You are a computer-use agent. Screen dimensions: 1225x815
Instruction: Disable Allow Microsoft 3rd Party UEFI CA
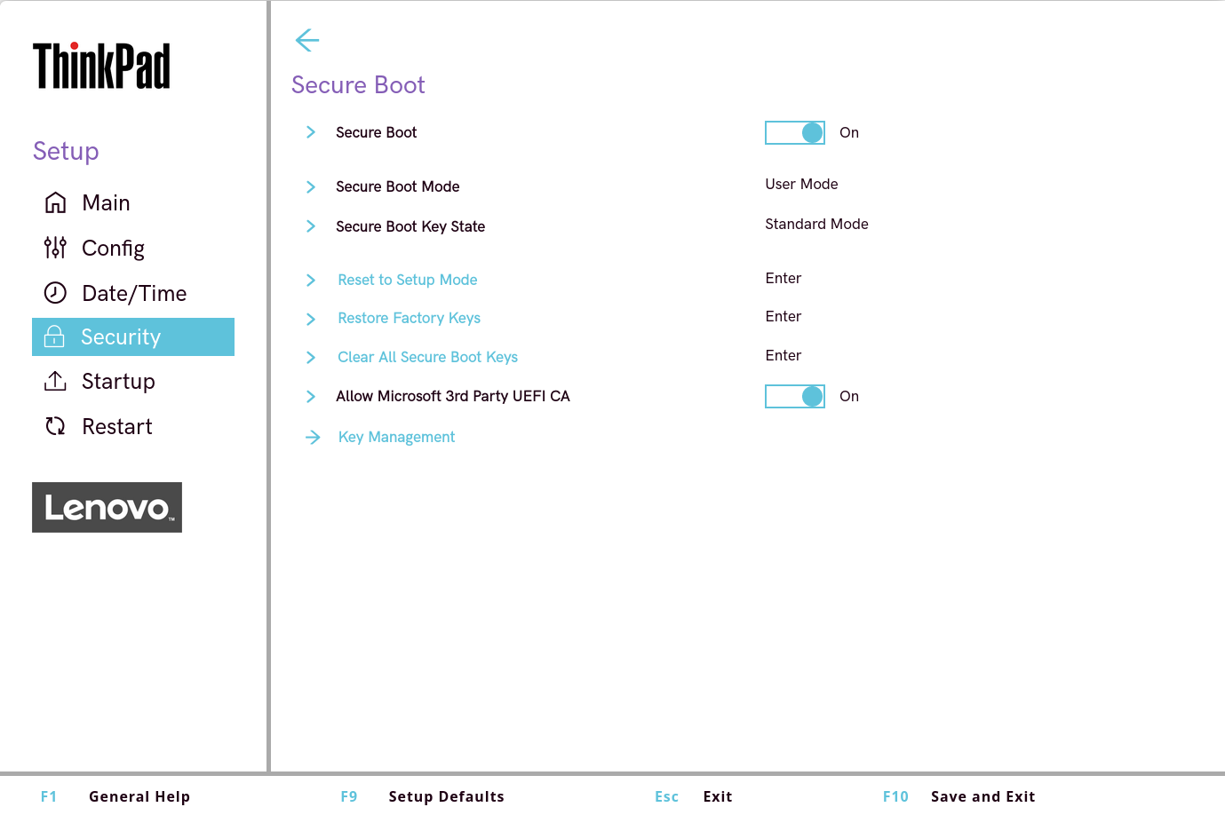[x=795, y=396]
